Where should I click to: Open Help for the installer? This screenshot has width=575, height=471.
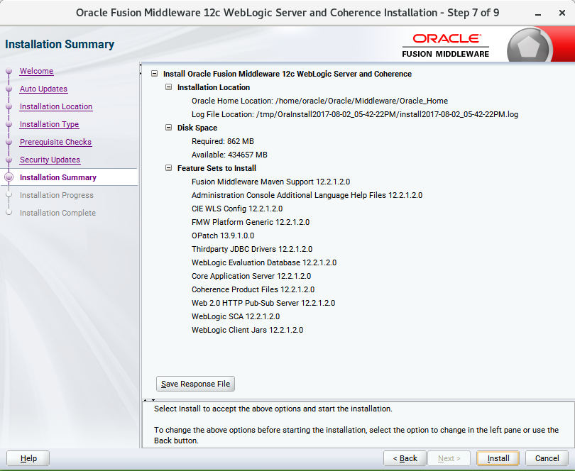pyautogui.click(x=28, y=458)
